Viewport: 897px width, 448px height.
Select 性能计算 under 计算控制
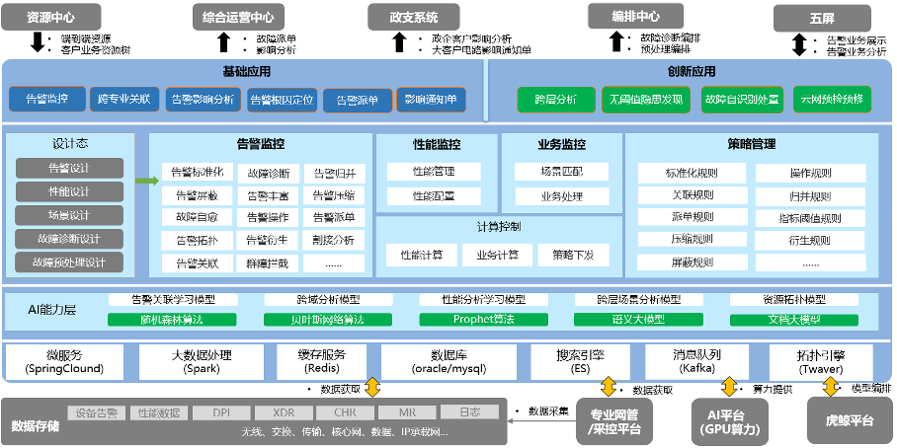click(x=422, y=255)
